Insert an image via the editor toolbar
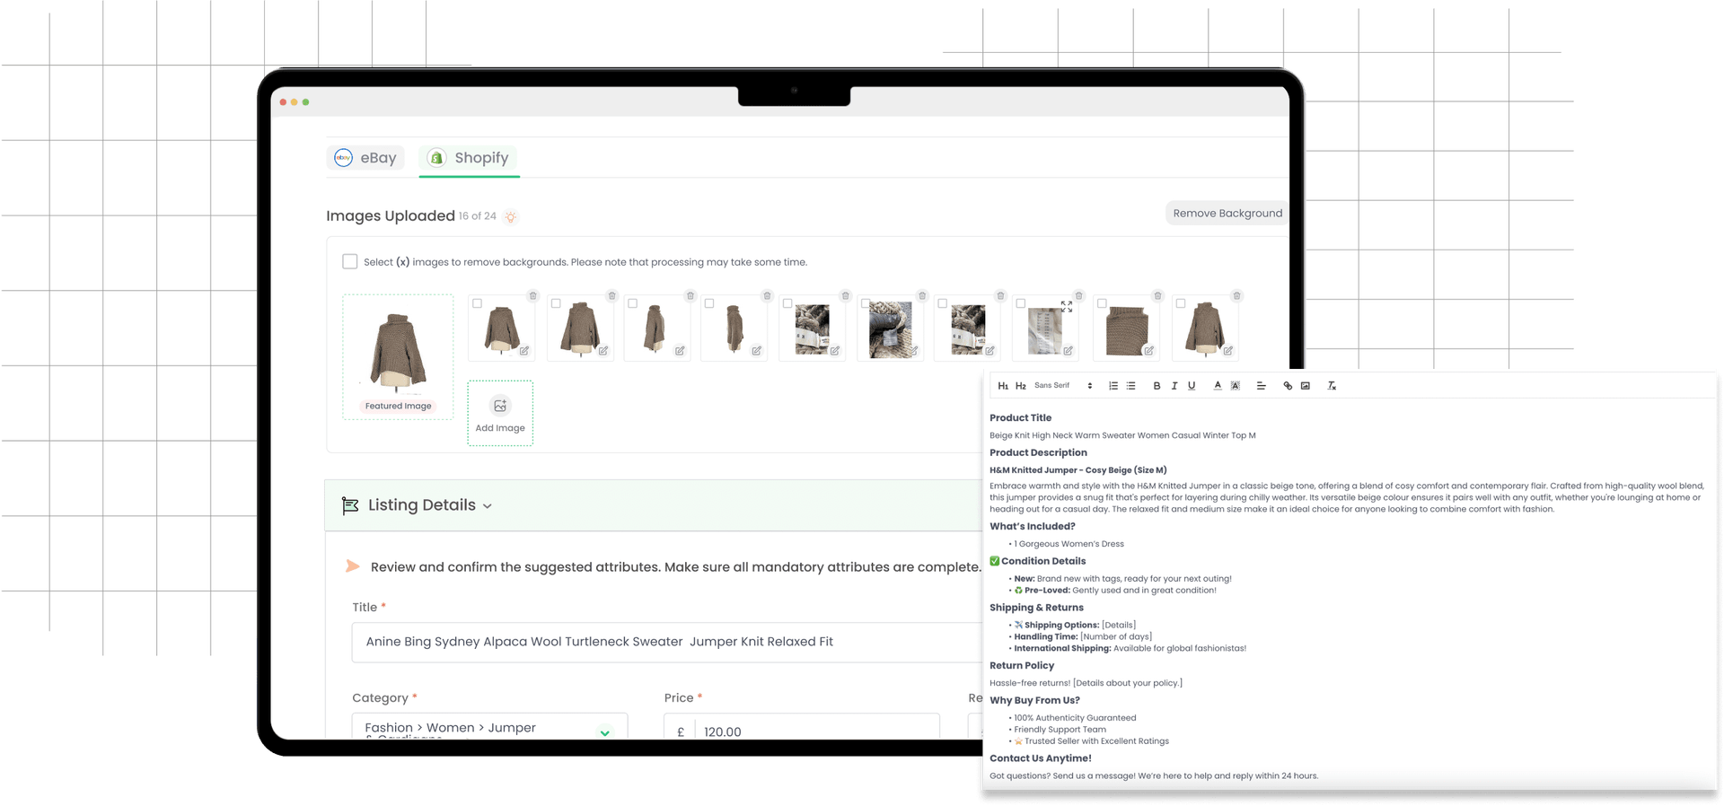Screen dimensions: 1724x806 [1306, 386]
